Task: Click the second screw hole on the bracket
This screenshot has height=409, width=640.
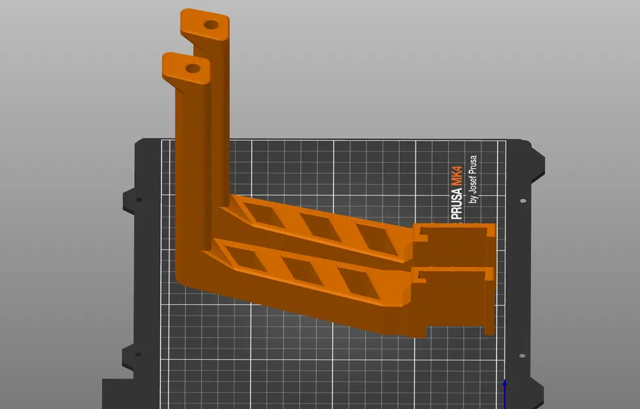Action: click(x=192, y=67)
